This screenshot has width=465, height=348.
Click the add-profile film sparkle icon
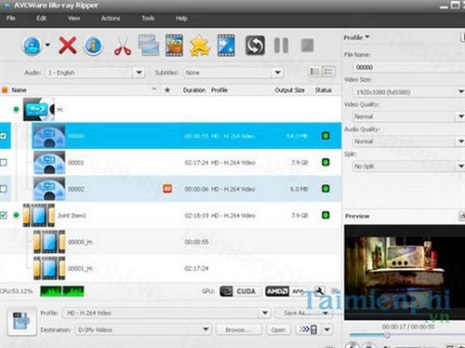(226, 46)
